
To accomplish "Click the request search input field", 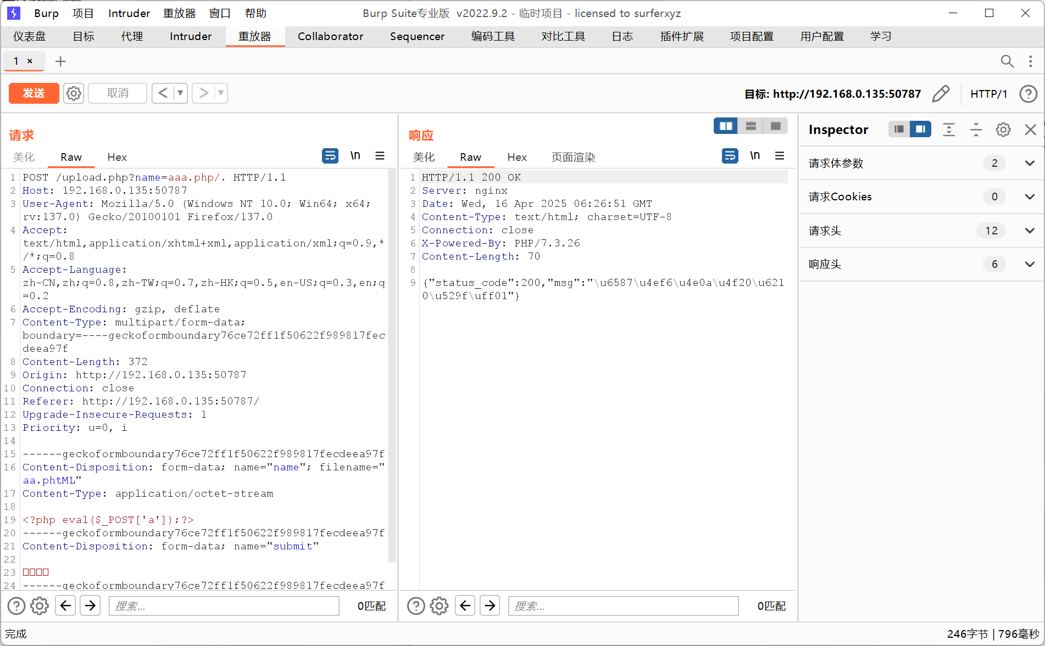I will click(224, 606).
